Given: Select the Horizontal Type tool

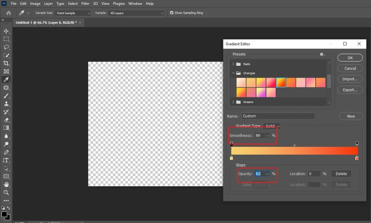Looking at the screenshot, I should point(6,160).
